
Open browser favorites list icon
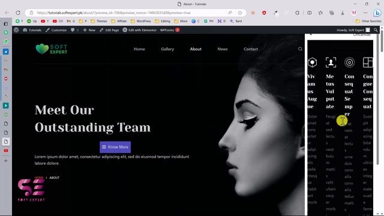pos(320,13)
